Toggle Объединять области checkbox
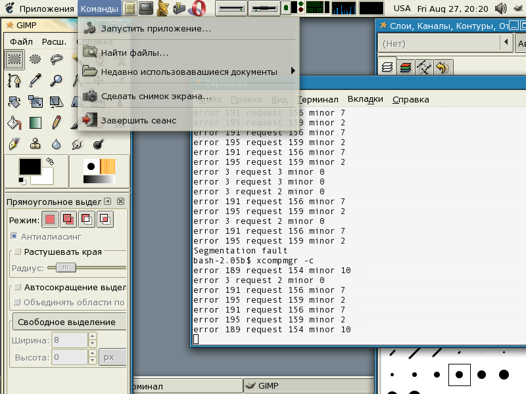The height and width of the screenshot is (394, 526). point(17,302)
